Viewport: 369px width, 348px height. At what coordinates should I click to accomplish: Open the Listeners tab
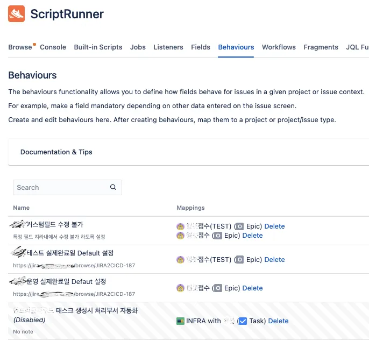click(168, 47)
